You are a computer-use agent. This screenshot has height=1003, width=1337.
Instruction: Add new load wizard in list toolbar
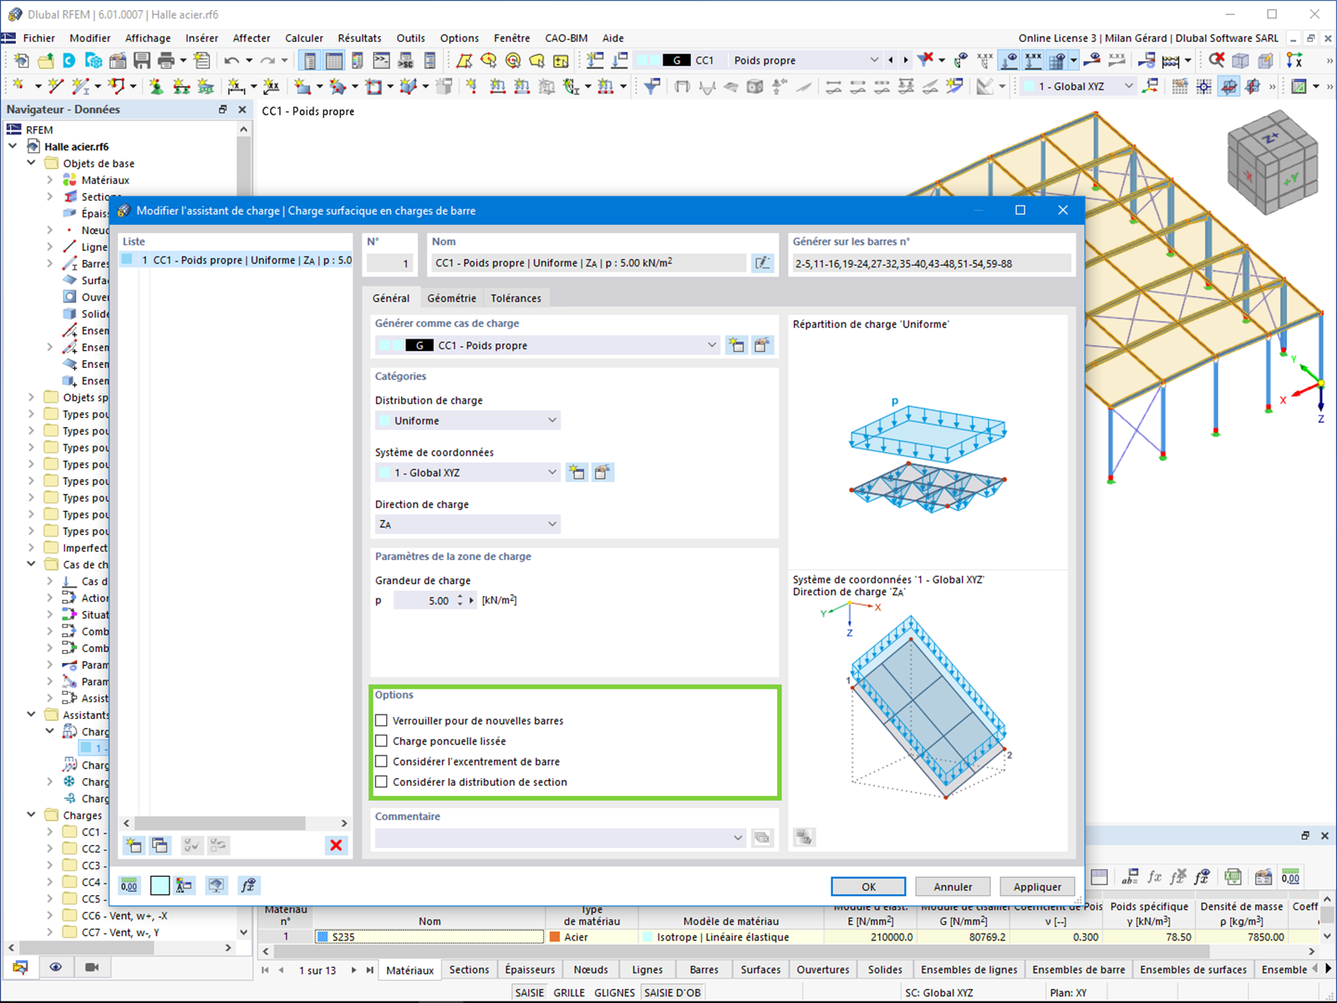[134, 845]
